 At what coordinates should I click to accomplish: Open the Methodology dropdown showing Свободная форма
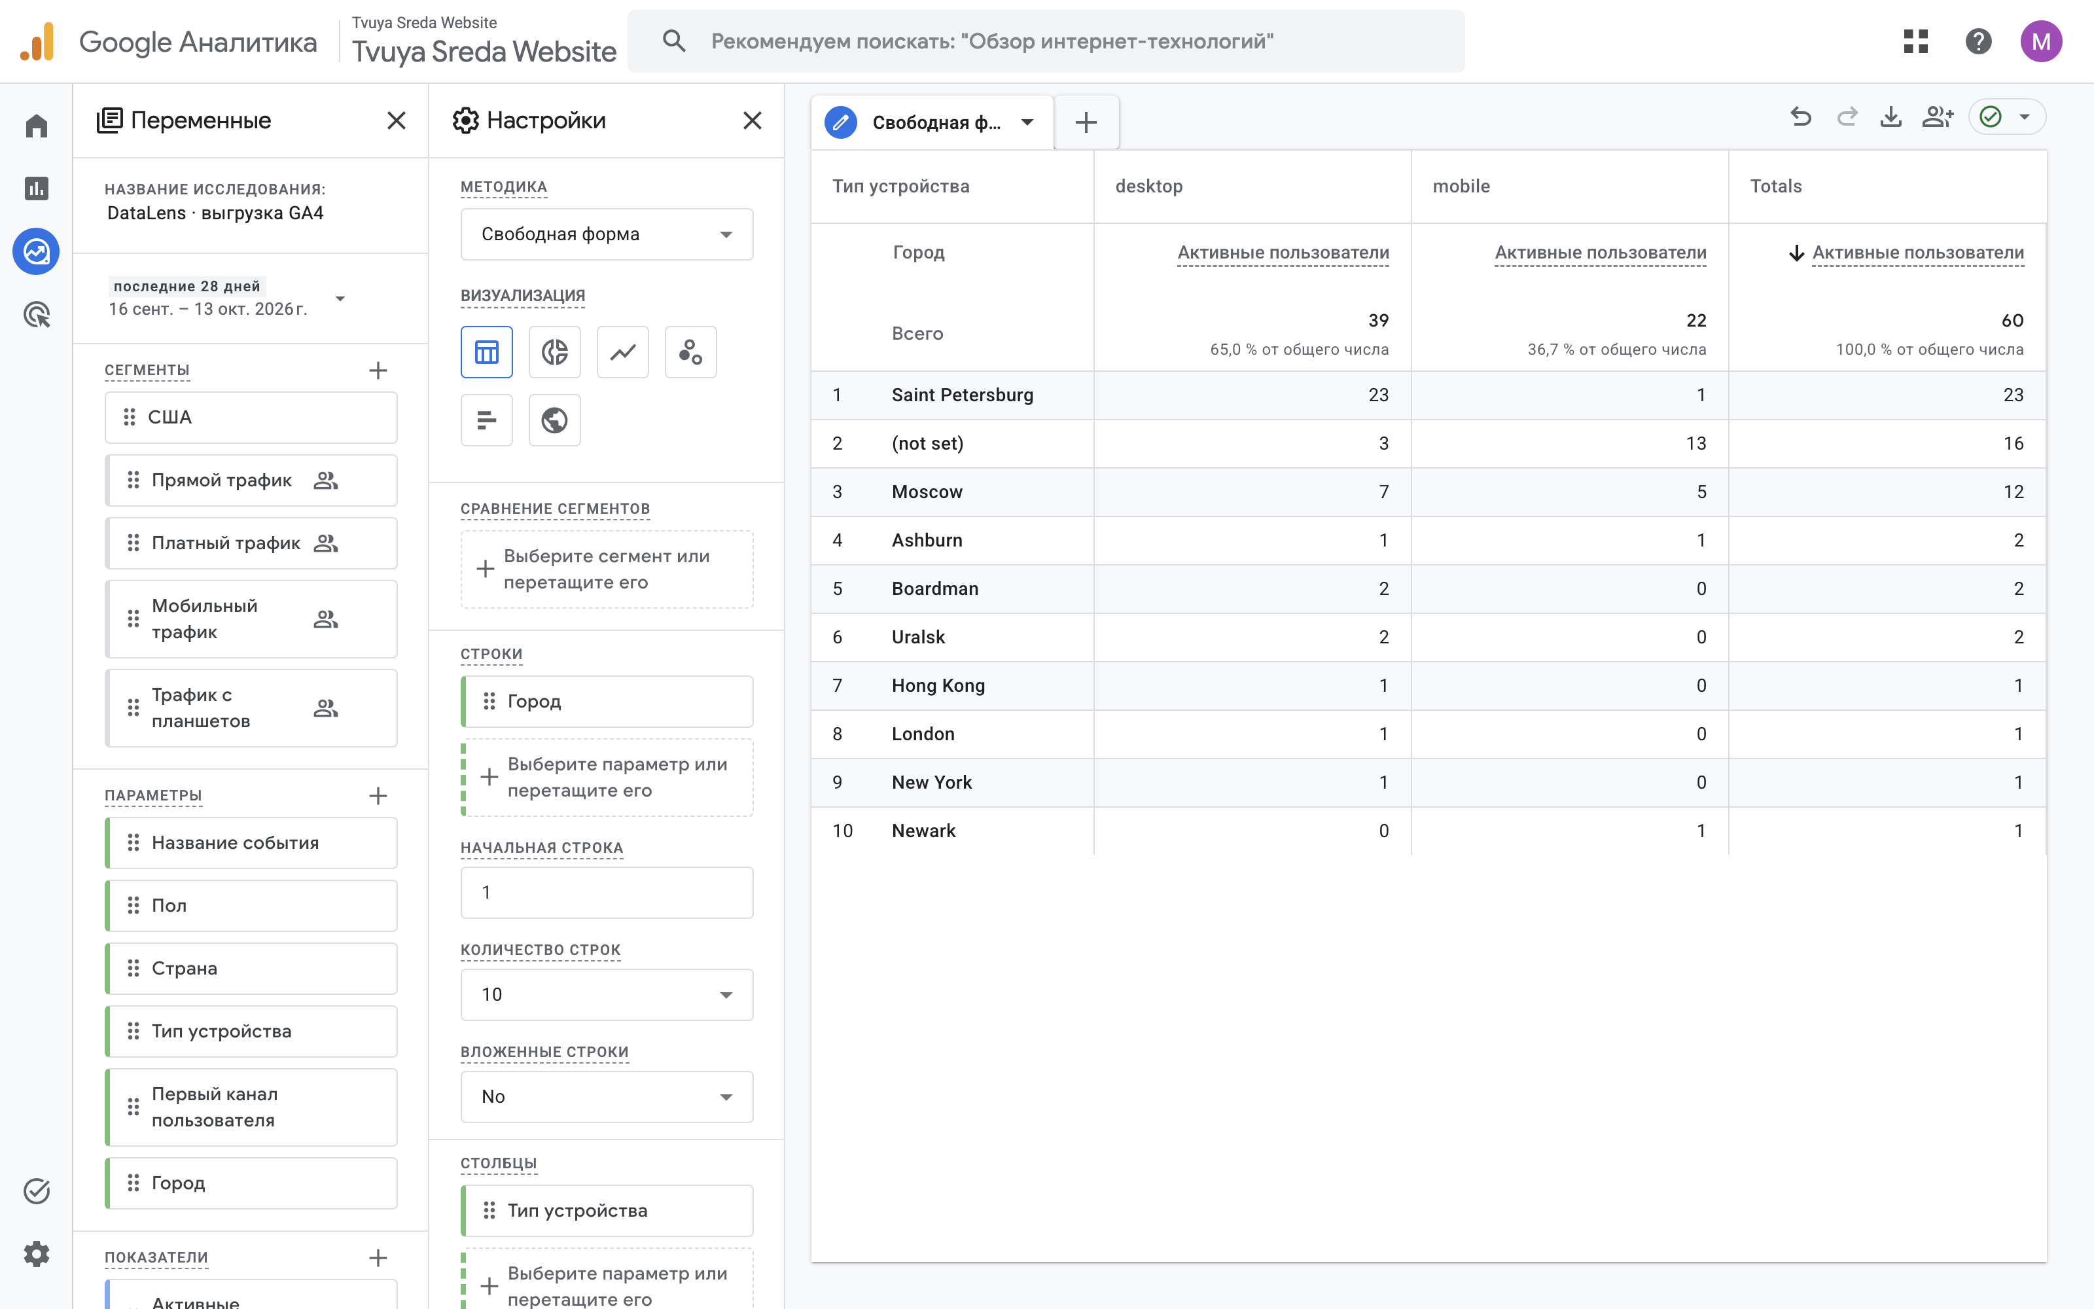point(607,234)
